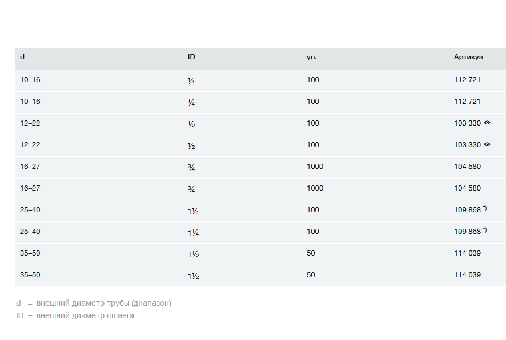Sort by the "d" column header

click(22, 58)
